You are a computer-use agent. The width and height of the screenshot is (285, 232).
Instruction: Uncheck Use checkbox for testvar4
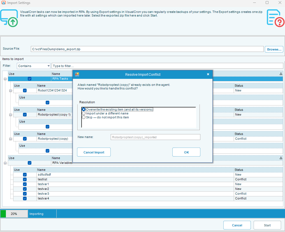click(x=25, y=199)
